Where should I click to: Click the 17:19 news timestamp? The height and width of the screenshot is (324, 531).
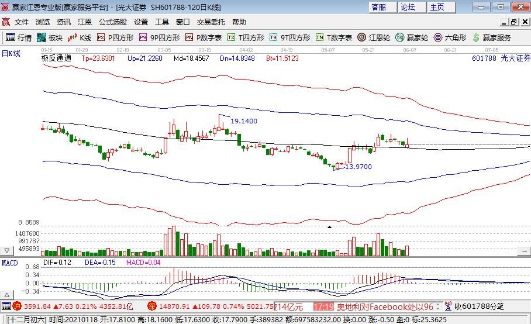coord(323,306)
